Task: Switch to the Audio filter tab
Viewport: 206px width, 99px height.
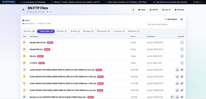Action: (75, 31)
